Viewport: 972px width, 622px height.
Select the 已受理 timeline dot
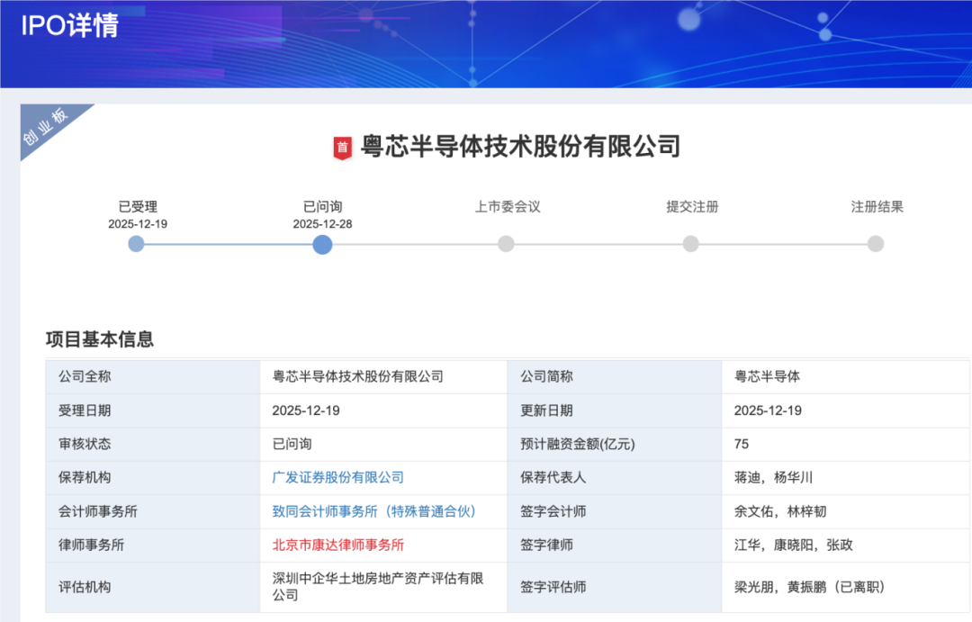tap(136, 244)
